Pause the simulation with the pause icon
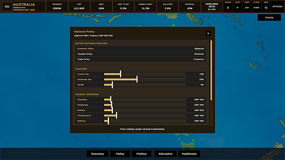 [x=228, y=7]
